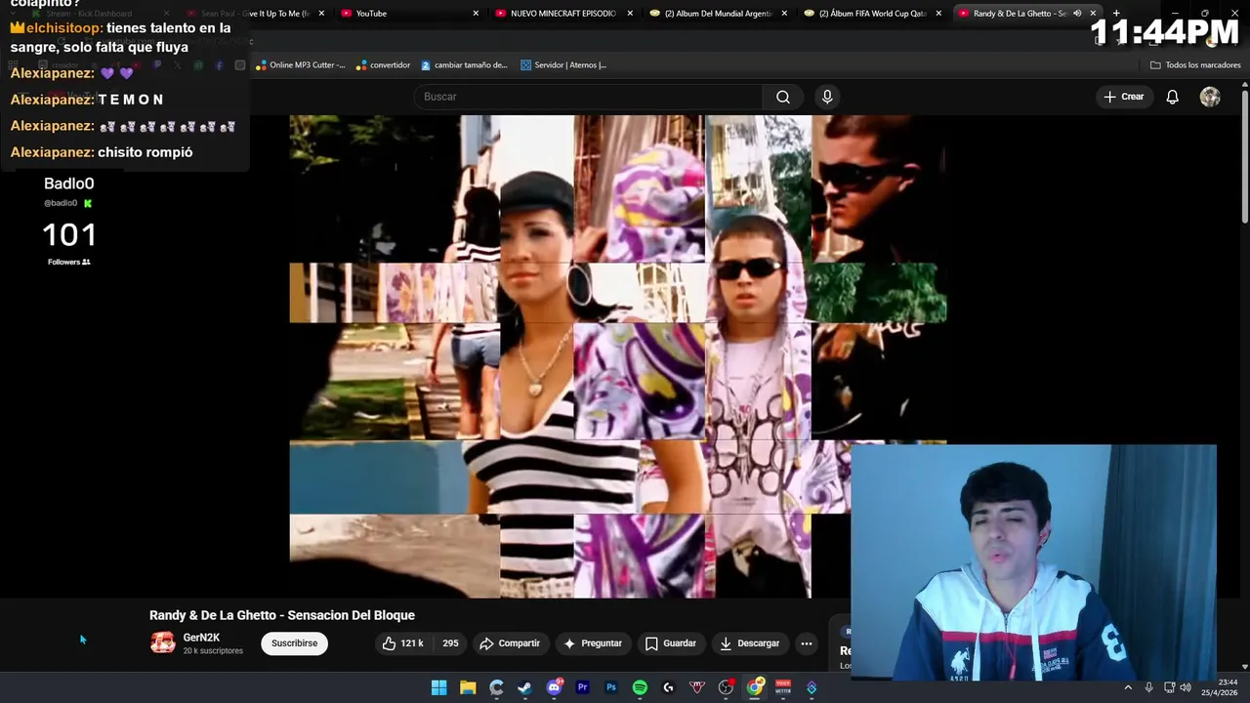Click the YouTube search magnifier icon

pyautogui.click(x=783, y=97)
